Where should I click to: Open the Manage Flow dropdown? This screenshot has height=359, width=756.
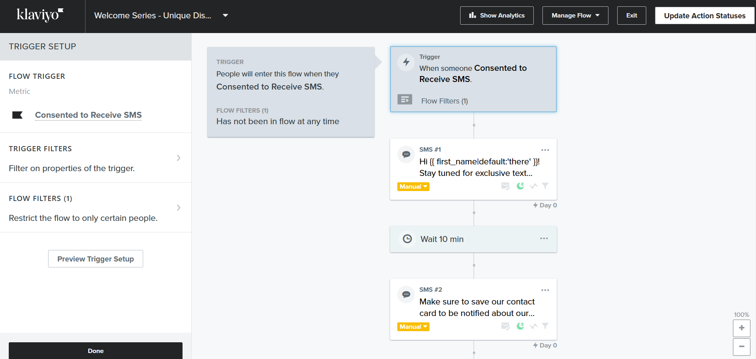coord(575,16)
